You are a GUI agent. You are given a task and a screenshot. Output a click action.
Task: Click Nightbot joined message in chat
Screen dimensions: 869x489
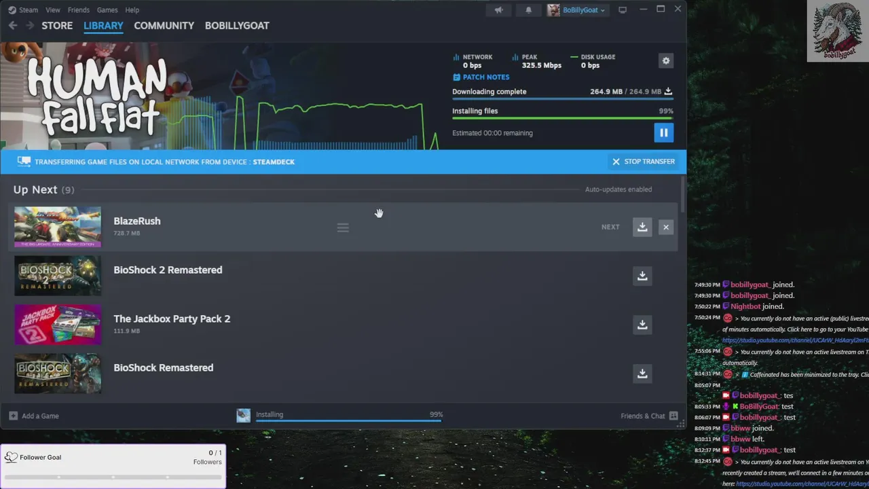click(762, 306)
